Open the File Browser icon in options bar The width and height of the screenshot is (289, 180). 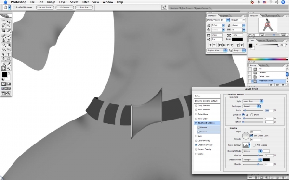(x=164, y=7)
